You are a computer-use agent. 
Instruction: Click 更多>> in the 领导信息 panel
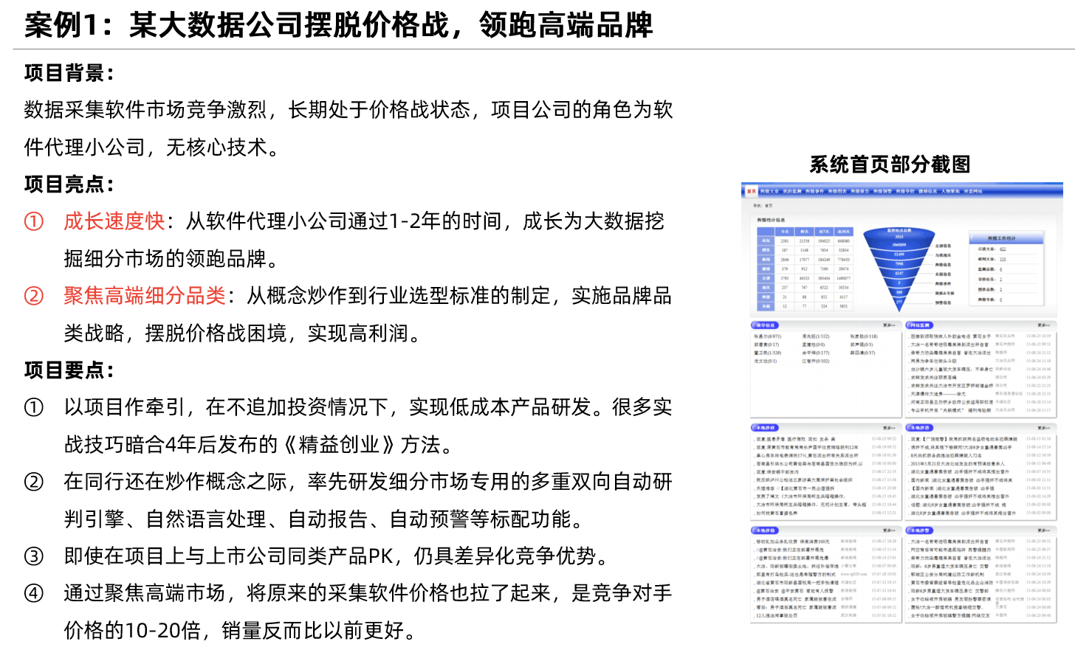coord(889,325)
